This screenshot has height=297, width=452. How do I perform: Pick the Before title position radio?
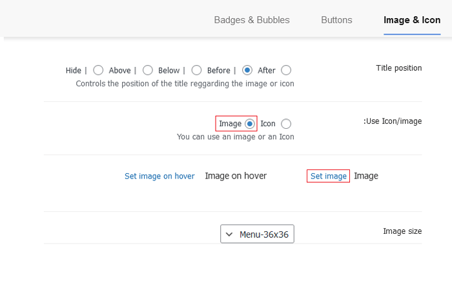click(x=247, y=70)
